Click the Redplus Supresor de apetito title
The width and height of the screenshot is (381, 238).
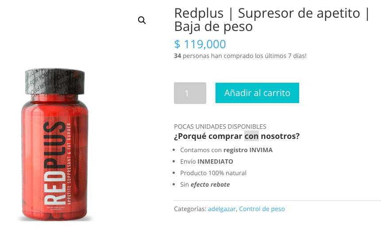pyautogui.click(x=272, y=19)
